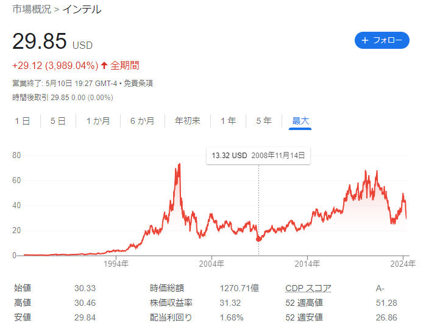Click the 2024年 axis label
Screen dimensions: 426x329
click(403, 264)
